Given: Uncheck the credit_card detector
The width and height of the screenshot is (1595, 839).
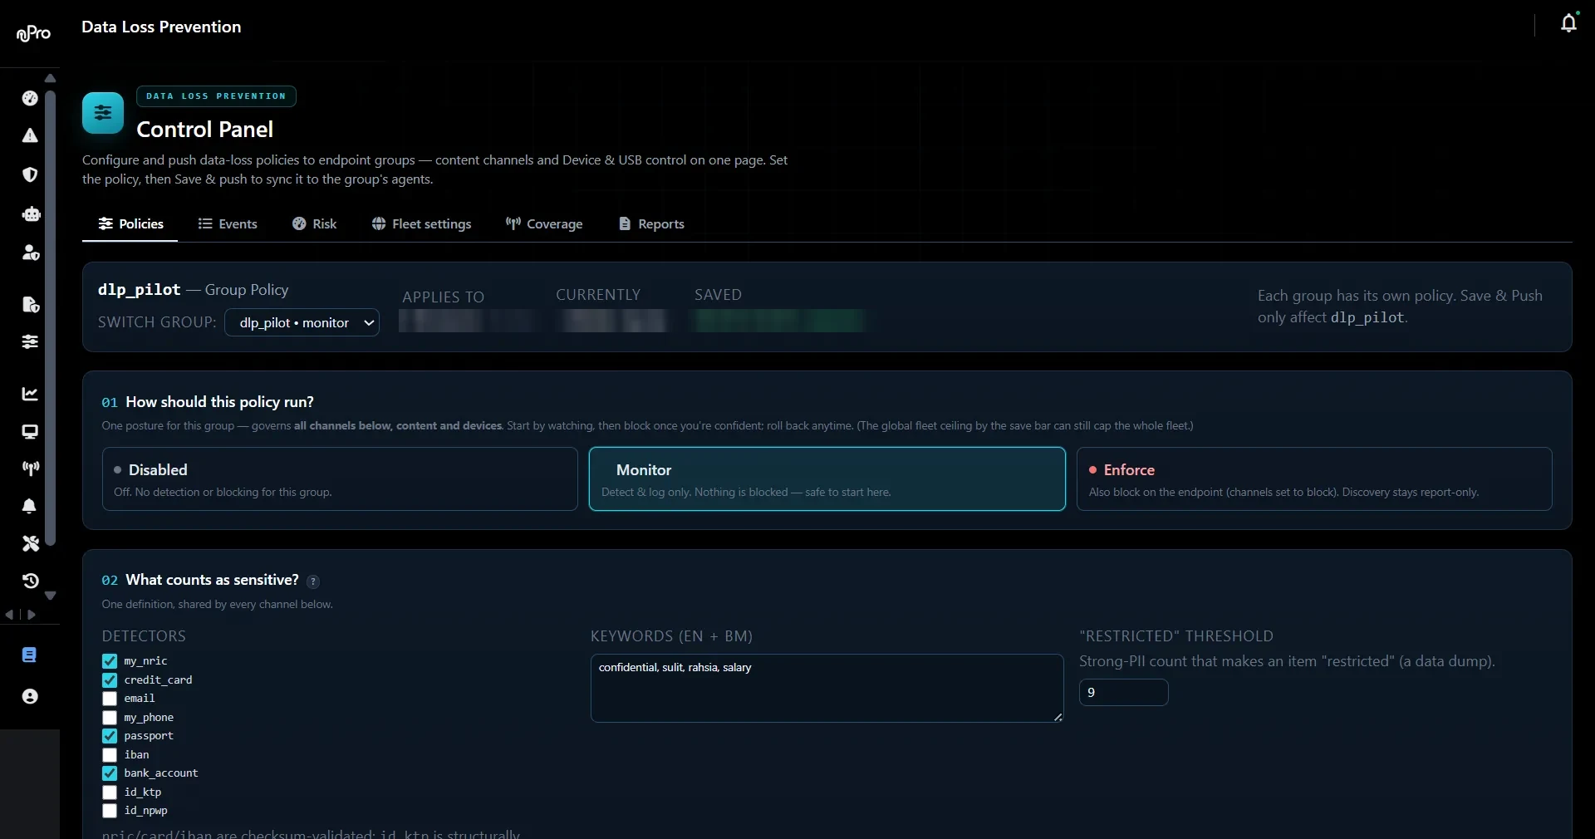Looking at the screenshot, I should point(110,680).
